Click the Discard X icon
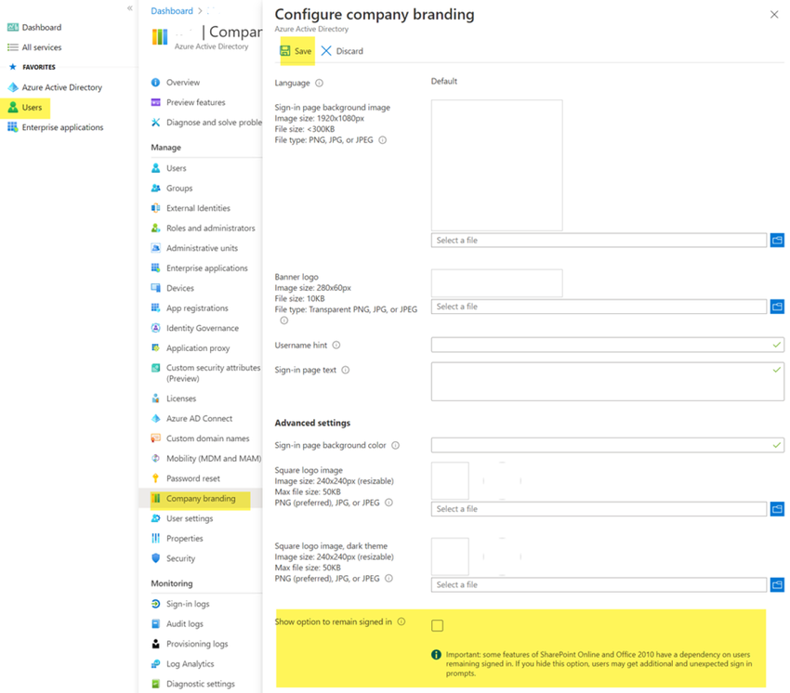This screenshot has height=693, width=790. pyautogui.click(x=326, y=51)
